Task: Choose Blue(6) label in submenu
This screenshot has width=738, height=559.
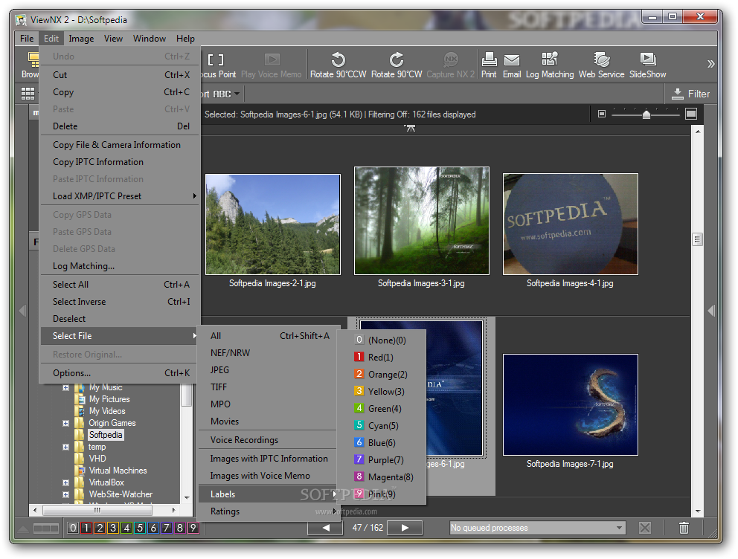Action: click(x=382, y=442)
